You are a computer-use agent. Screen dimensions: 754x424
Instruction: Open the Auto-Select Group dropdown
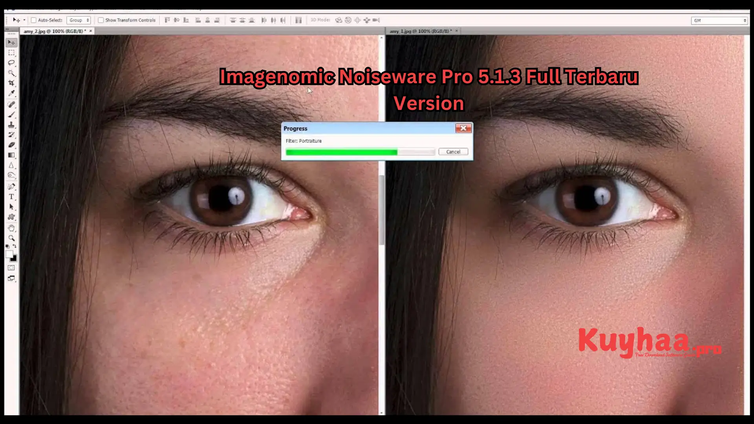79,20
